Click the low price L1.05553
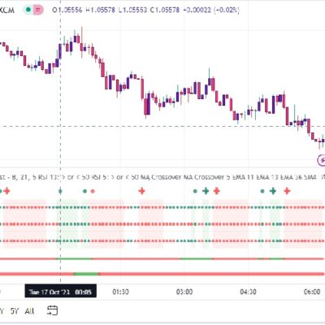This screenshot has width=325, height=325. (132, 10)
